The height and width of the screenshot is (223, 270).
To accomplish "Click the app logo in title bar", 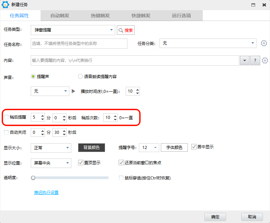I will pyautogui.click(x=5, y=5).
